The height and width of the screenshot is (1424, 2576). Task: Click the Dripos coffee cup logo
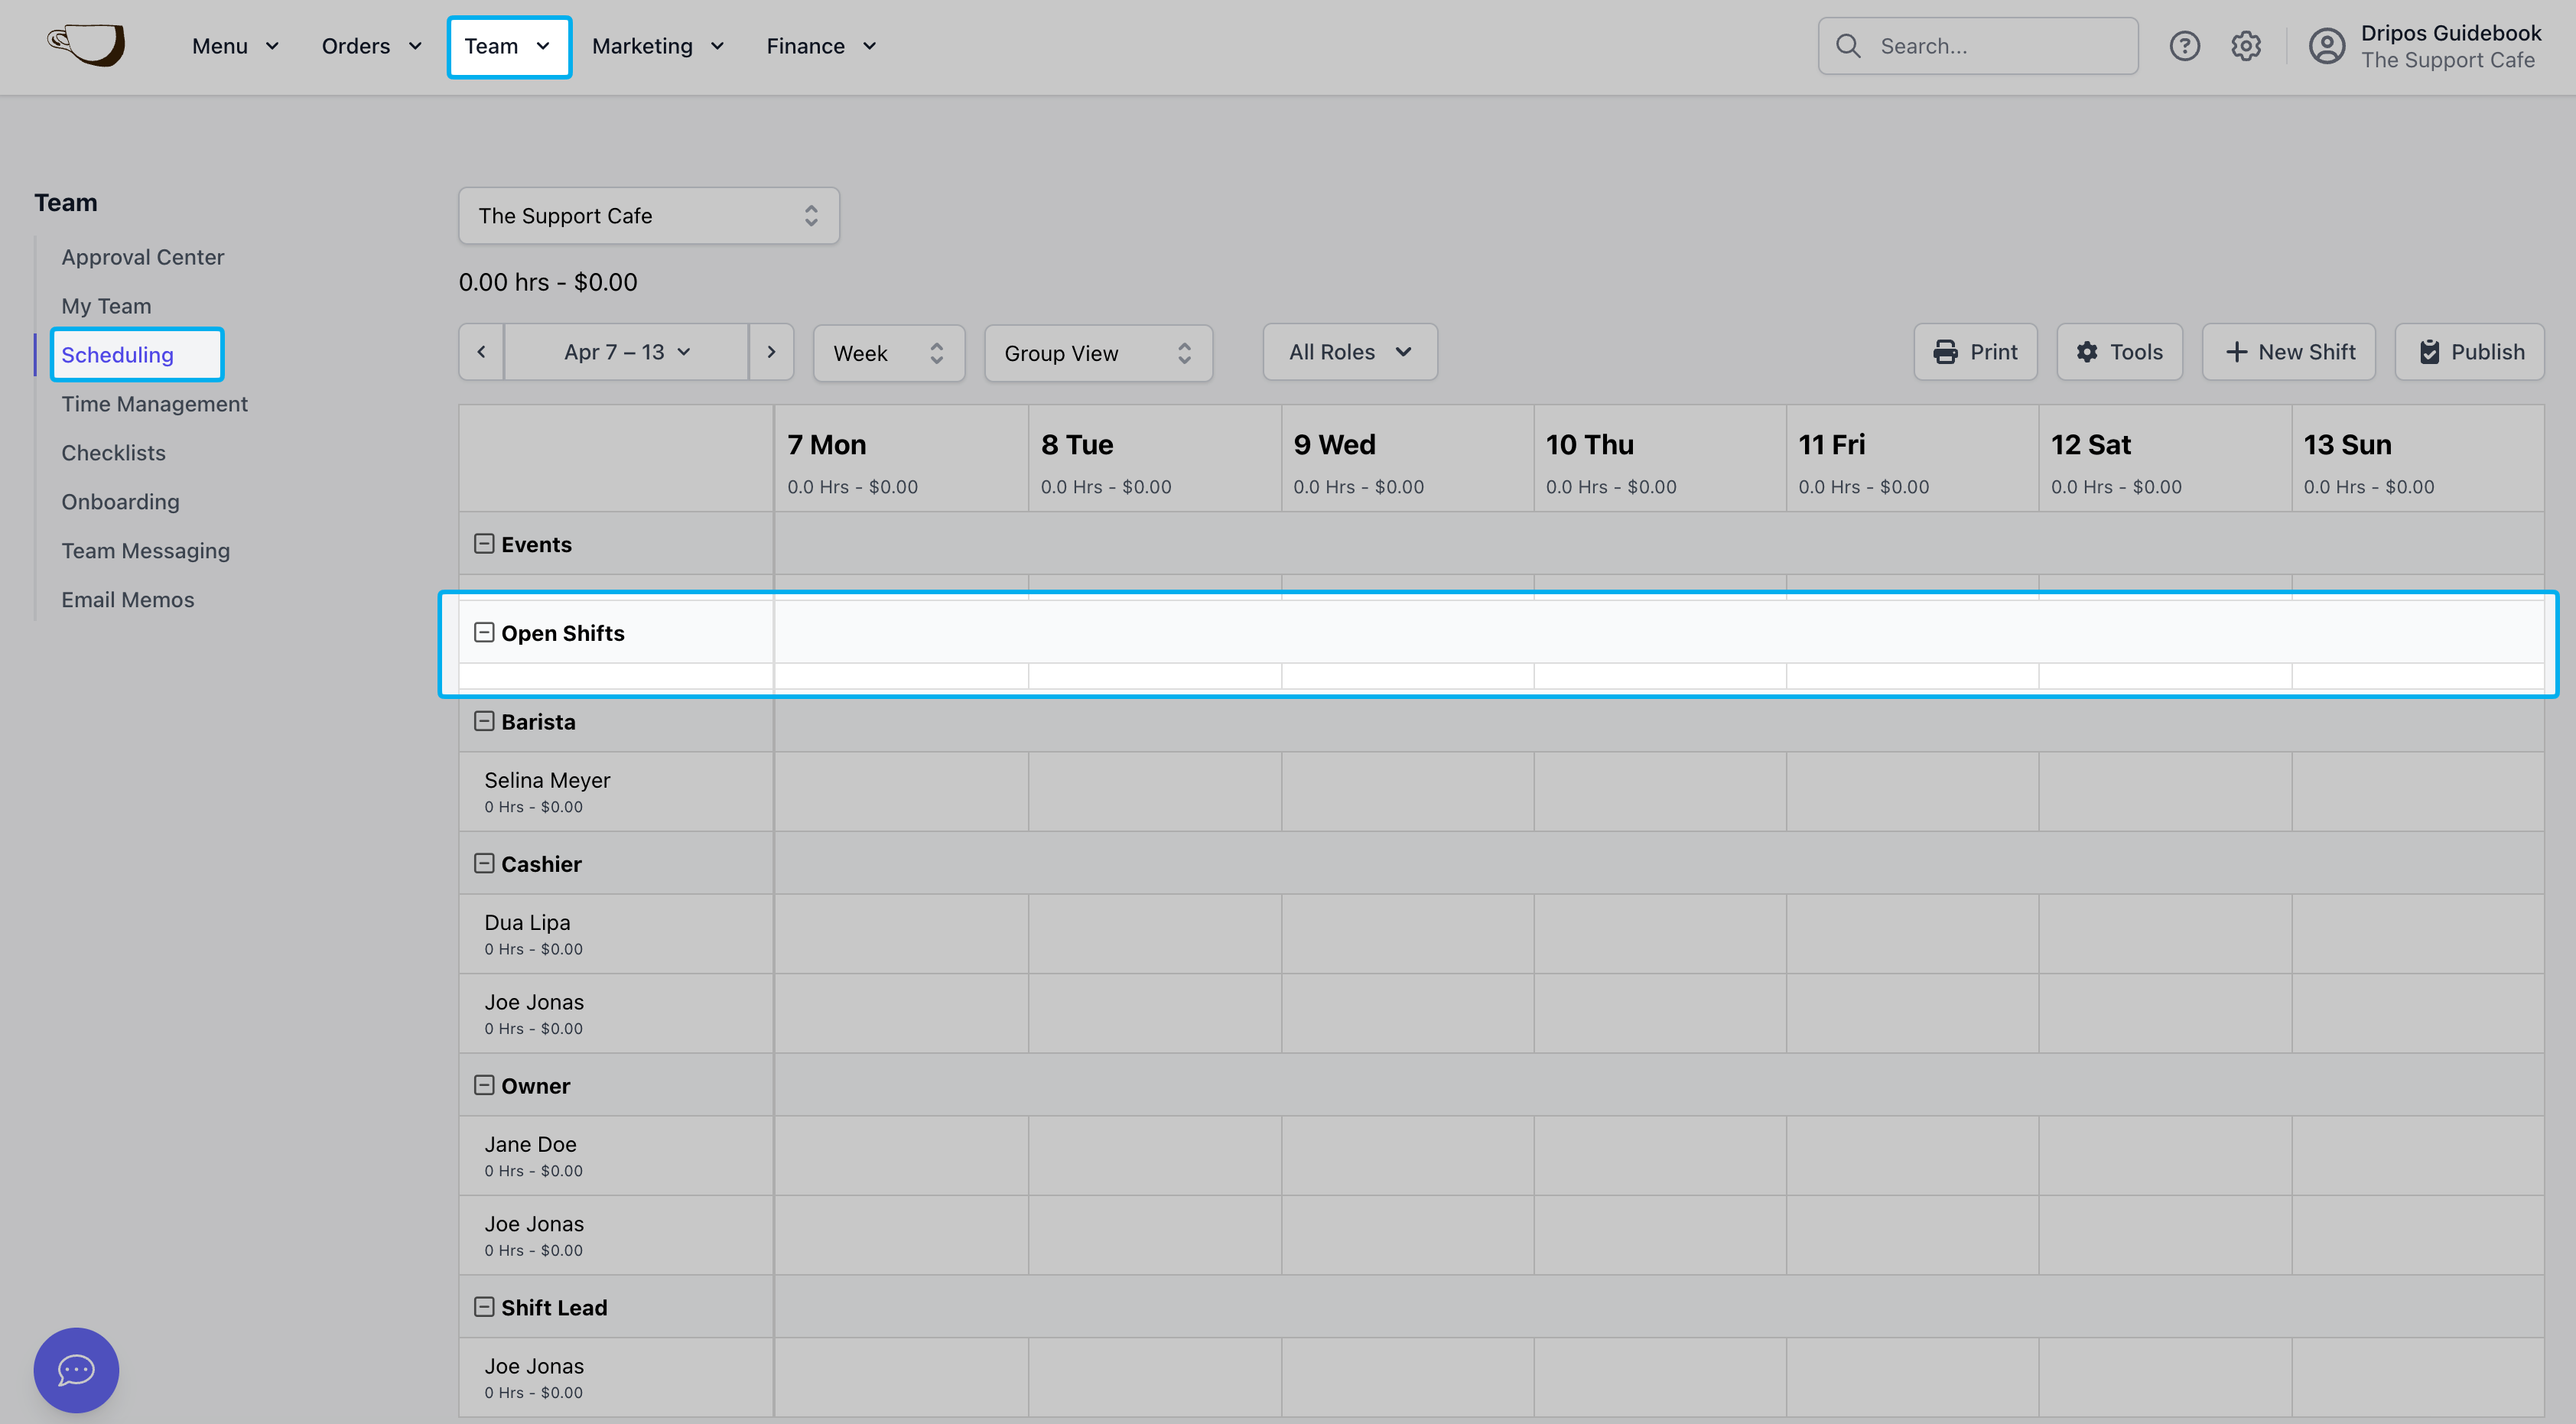point(87,45)
